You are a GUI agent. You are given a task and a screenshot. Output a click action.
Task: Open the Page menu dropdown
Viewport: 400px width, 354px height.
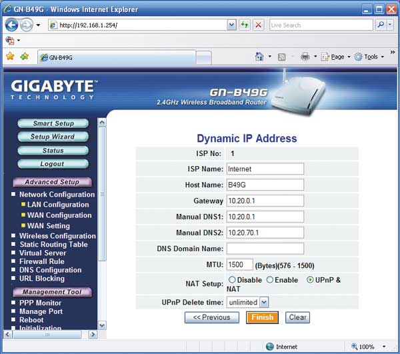[337, 57]
